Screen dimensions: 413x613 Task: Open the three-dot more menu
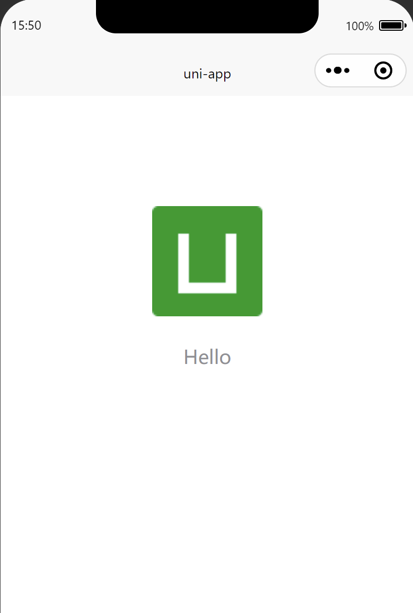[x=338, y=70]
